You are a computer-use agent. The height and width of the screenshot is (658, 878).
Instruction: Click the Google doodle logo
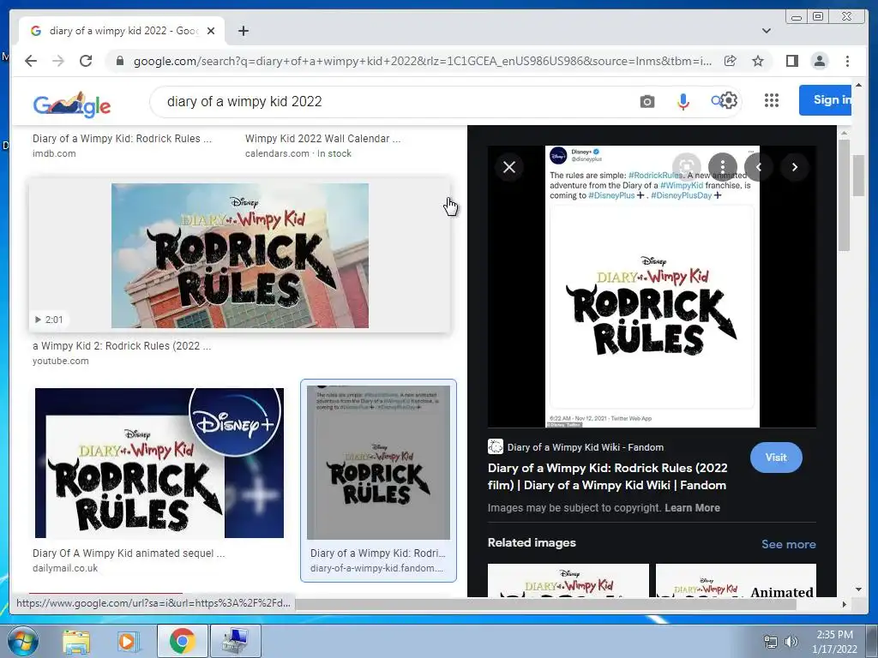(x=72, y=104)
